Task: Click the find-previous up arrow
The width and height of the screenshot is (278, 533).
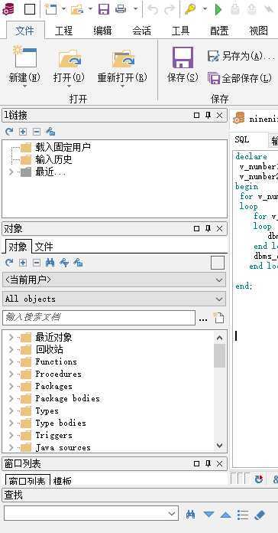Action: 226,515
